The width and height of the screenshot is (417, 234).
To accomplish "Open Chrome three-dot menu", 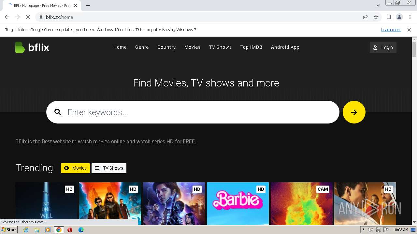I will 410,17.
